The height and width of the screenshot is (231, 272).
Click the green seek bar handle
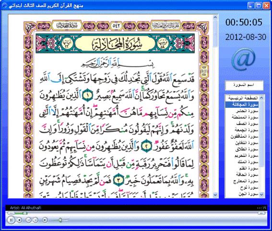point(25,213)
